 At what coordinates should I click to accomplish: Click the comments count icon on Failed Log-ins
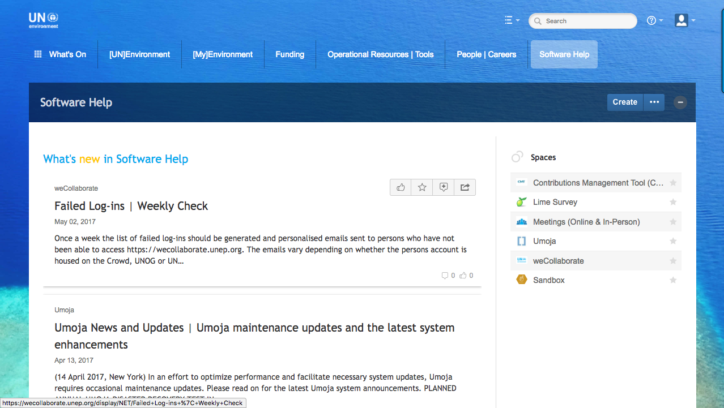445,276
